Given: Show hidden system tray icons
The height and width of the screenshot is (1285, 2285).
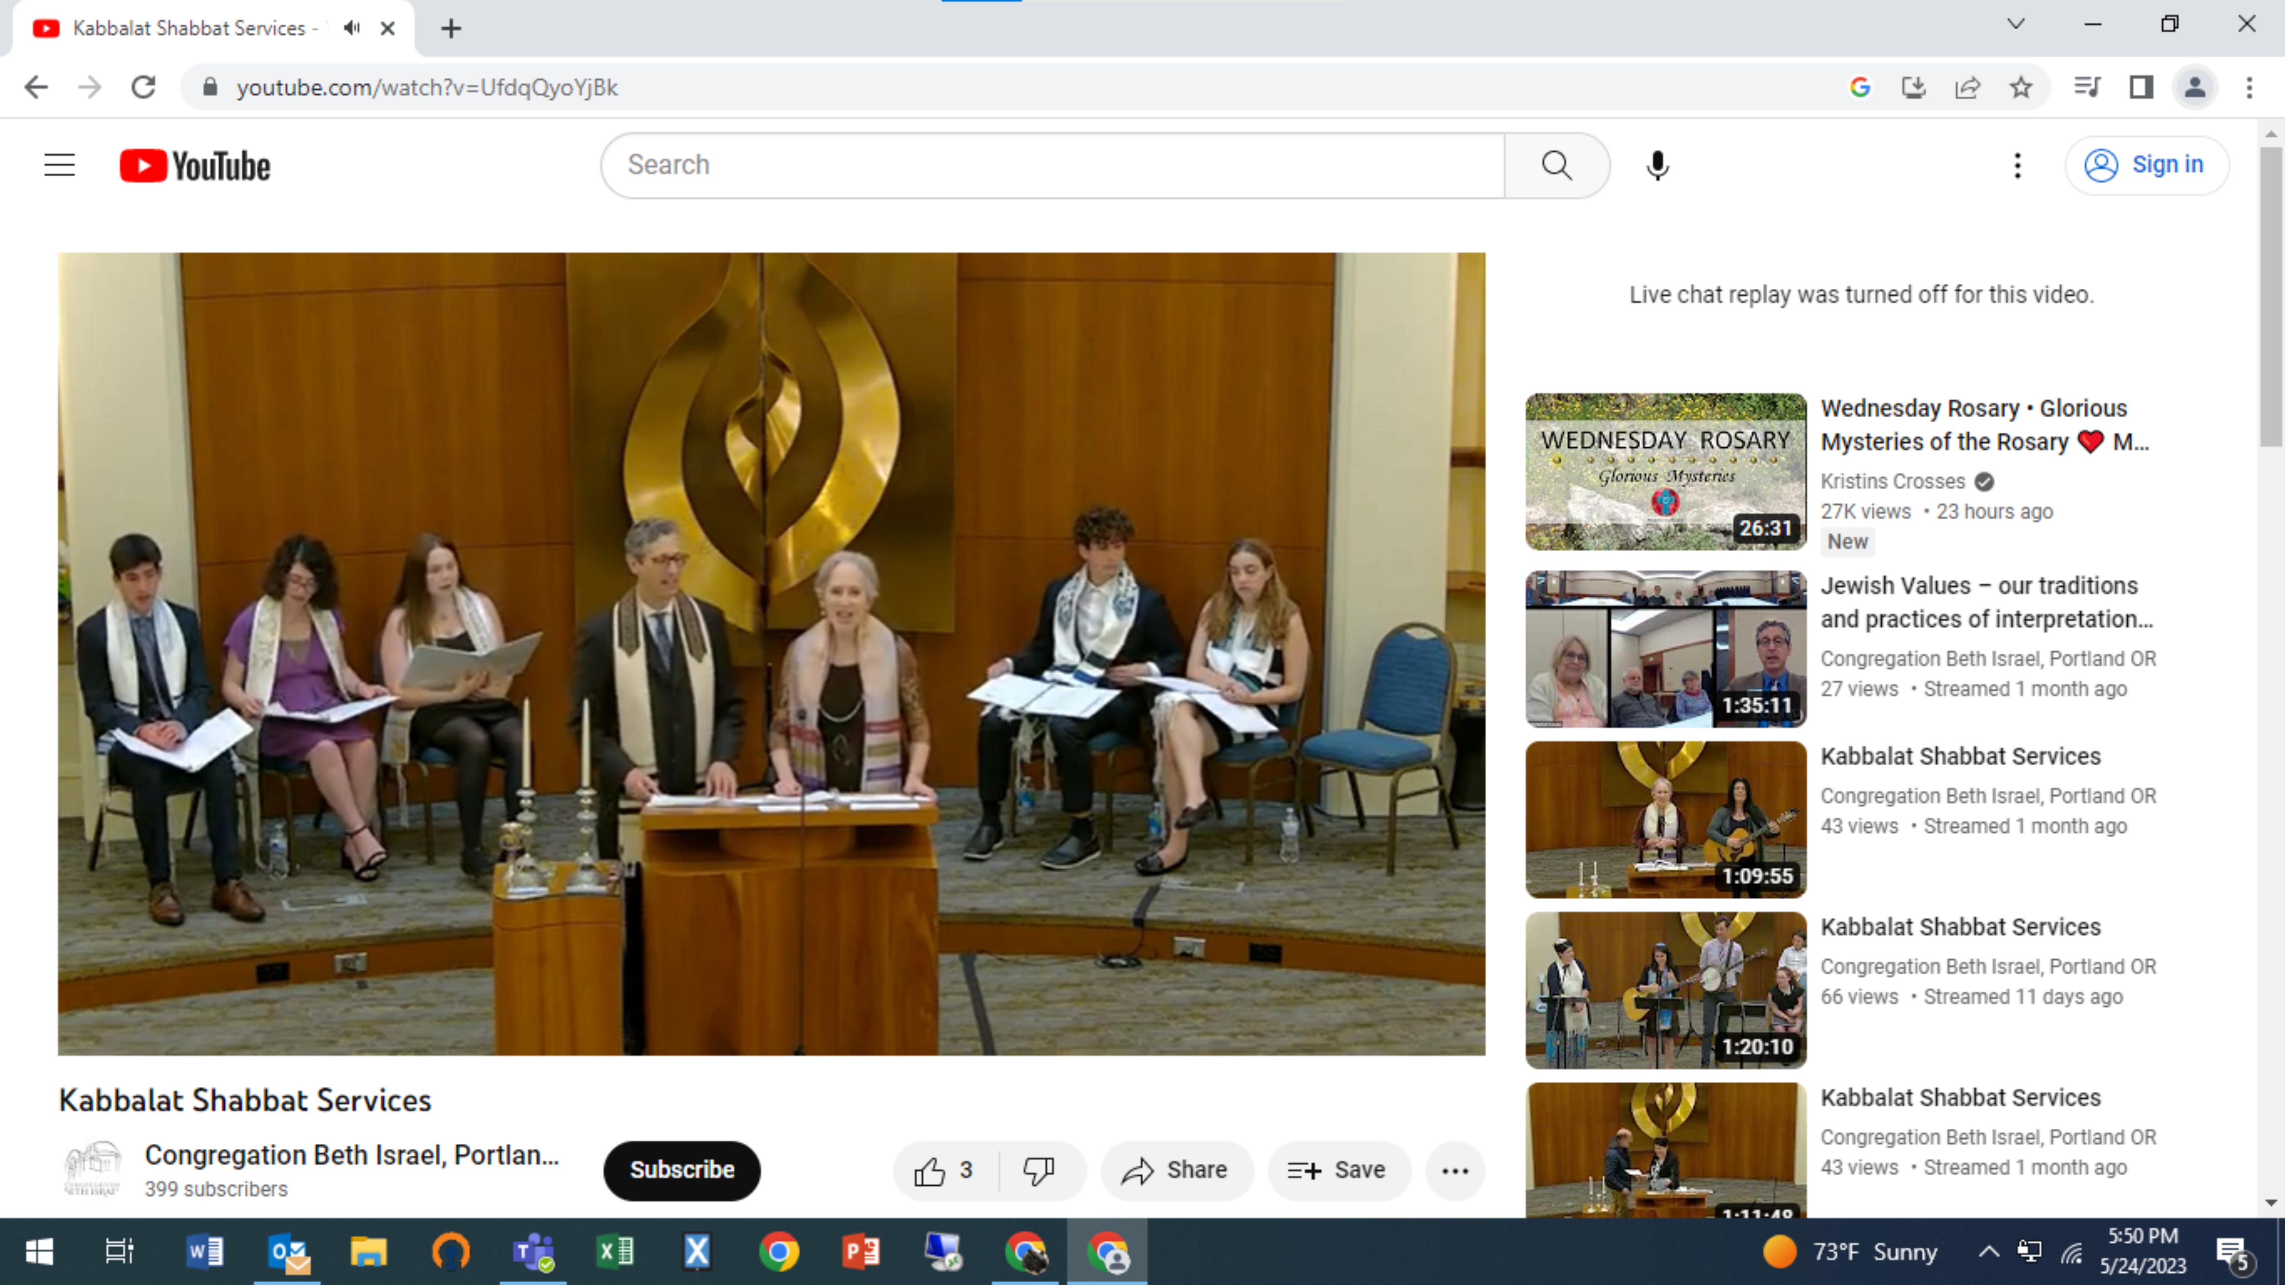Looking at the screenshot, I should click(1989, 1252).
